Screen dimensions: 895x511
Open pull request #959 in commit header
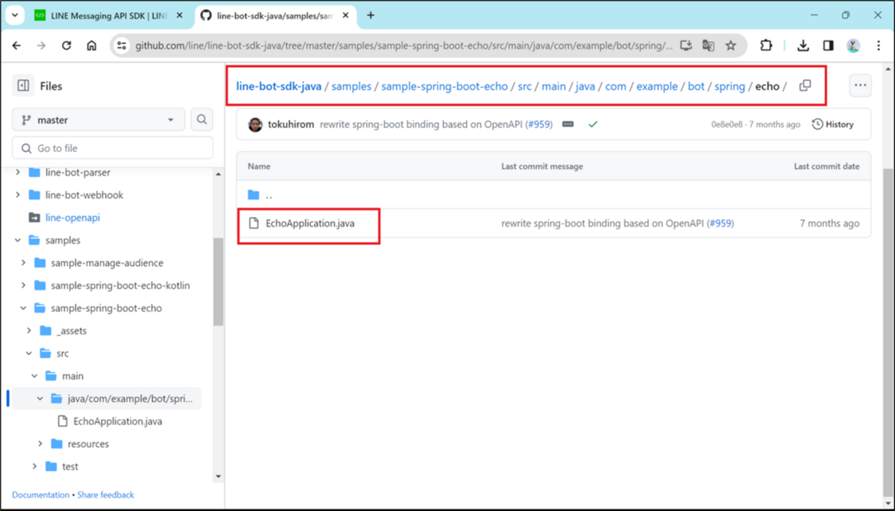538,124
